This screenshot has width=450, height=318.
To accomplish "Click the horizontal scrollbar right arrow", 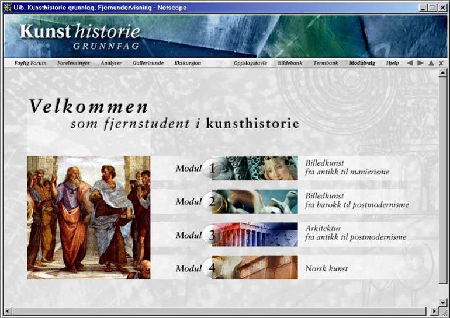I will [434, 311].
